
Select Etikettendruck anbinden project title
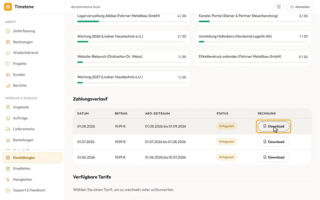(x=240, y=57)
